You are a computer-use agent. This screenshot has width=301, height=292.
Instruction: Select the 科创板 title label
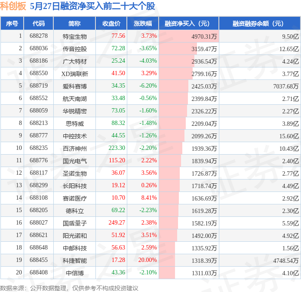(x=13, y=6)
